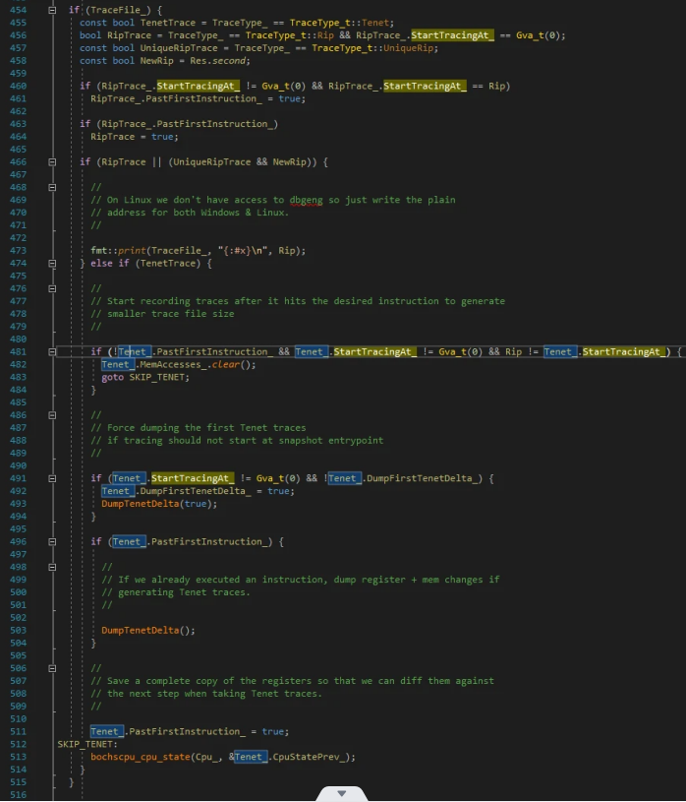Collapse comment fold at line 476
The width and height of the screenshot is (686, 802).
coord(52,288)
